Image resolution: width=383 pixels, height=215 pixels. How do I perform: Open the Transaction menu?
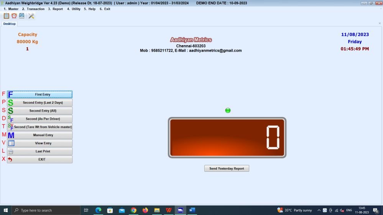tap(33, 9)
